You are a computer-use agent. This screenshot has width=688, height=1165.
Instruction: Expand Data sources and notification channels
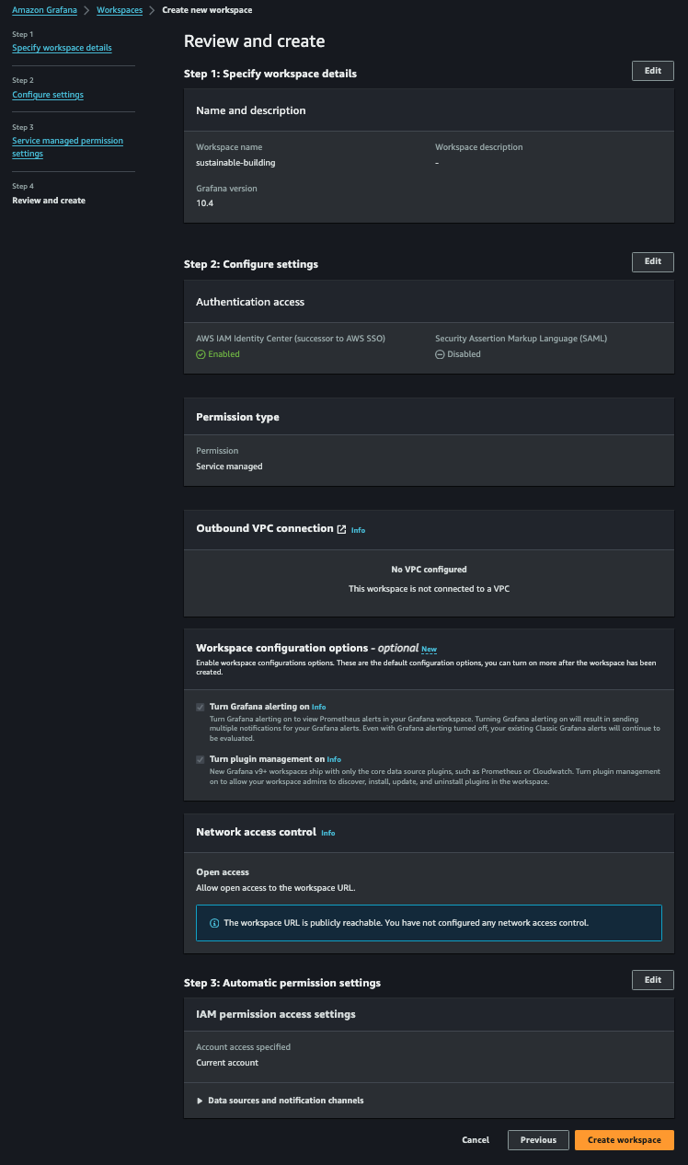click(280, 1101)
